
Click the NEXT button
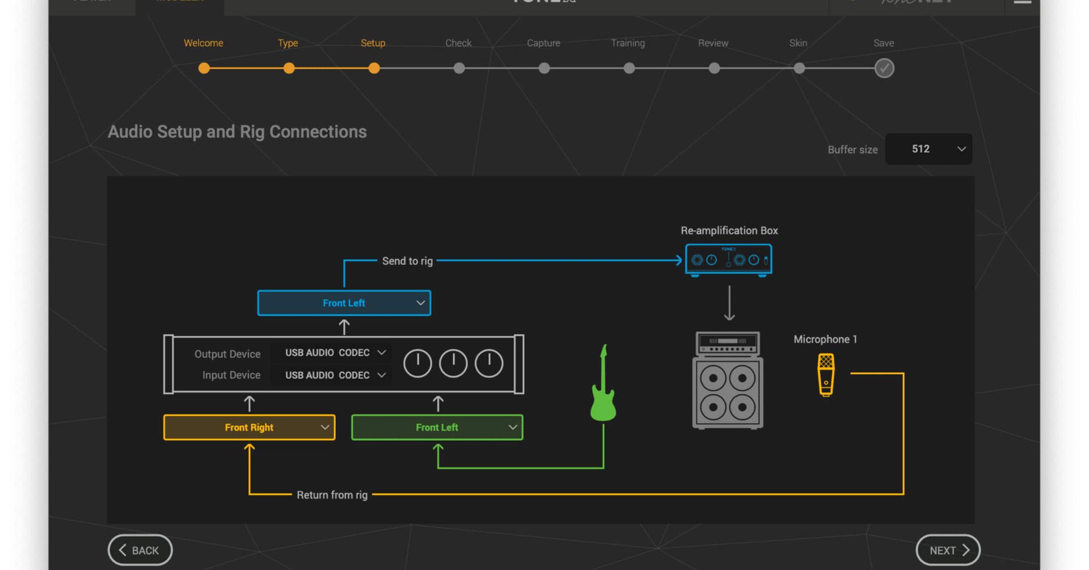[947, 550]
